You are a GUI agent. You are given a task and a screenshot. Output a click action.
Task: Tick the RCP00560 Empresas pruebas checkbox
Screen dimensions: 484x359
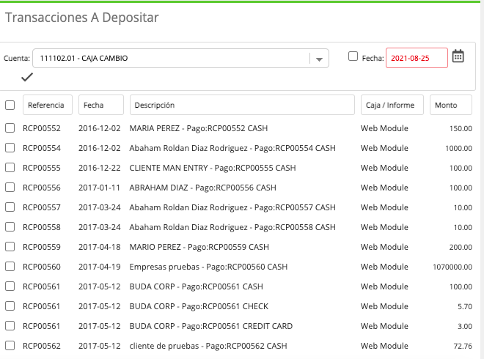[x=10, y=267]
